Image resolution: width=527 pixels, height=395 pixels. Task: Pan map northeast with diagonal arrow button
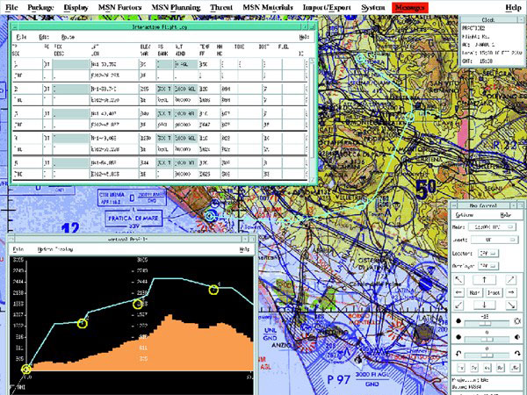(x=510, y=279)
